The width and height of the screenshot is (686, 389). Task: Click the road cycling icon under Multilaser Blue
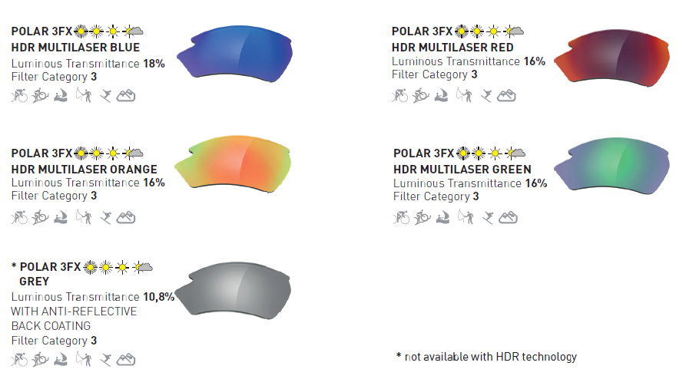click(19, 95)
